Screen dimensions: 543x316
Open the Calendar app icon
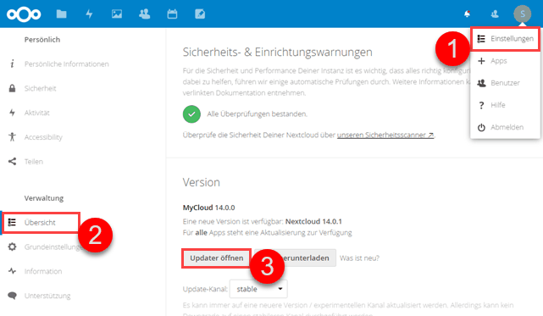coord(172,14)
